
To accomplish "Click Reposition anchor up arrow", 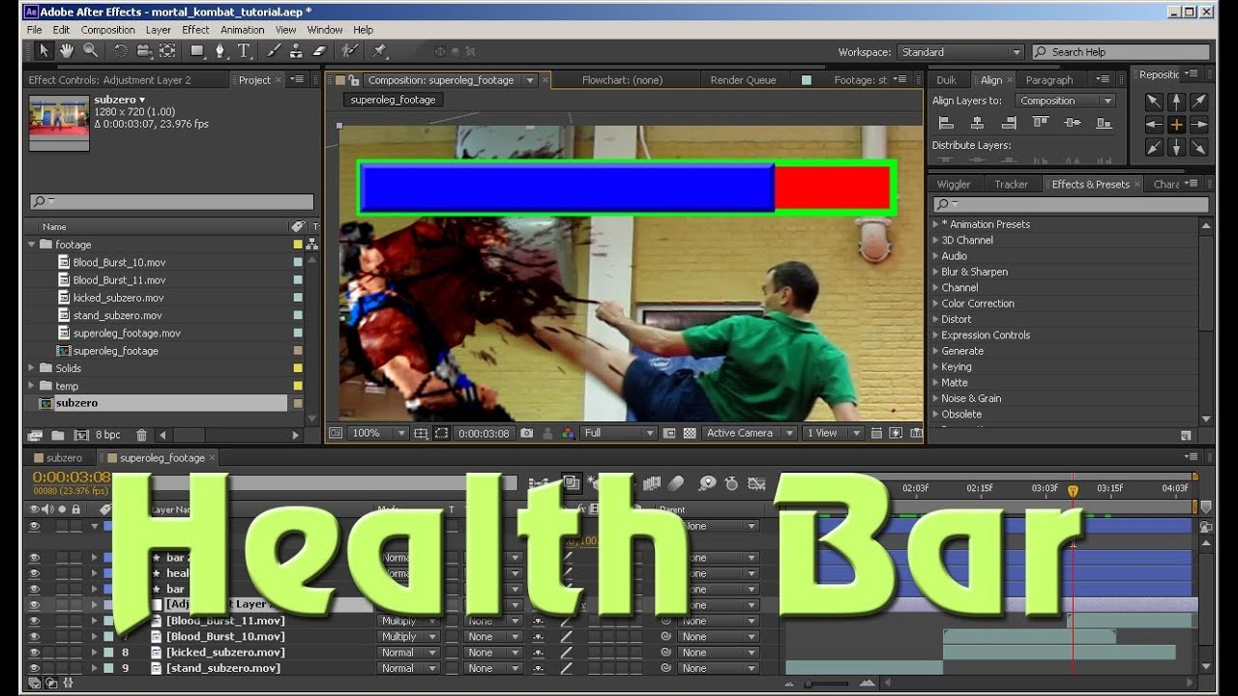I will pyautogui.click(x=1176, y=101).
